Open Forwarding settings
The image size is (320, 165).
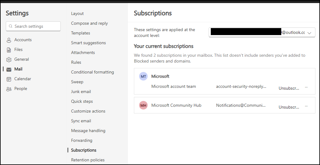(82, 140)
